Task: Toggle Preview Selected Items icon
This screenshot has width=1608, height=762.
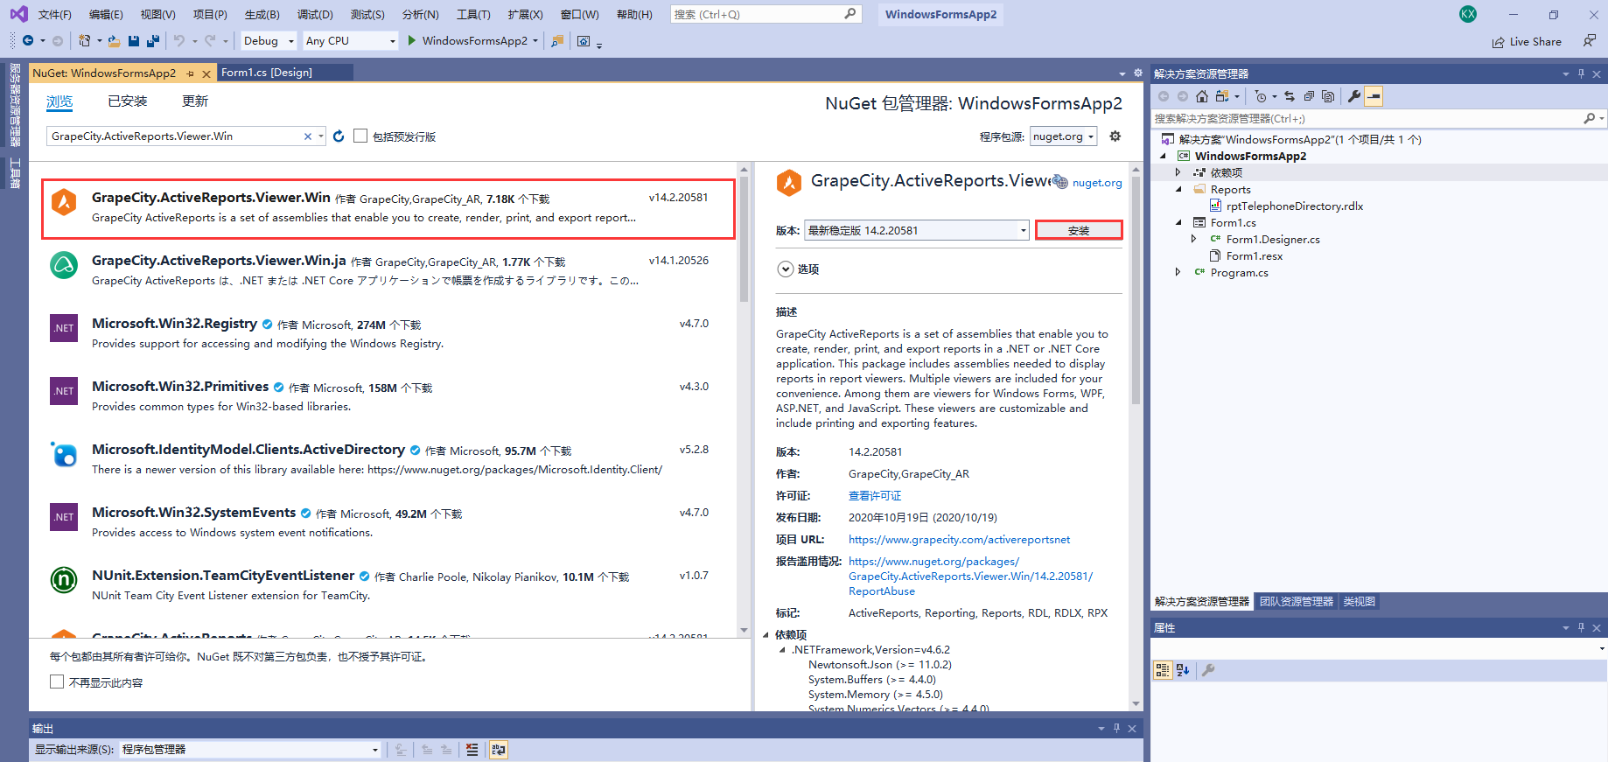Action: [x=1374, y=96]
